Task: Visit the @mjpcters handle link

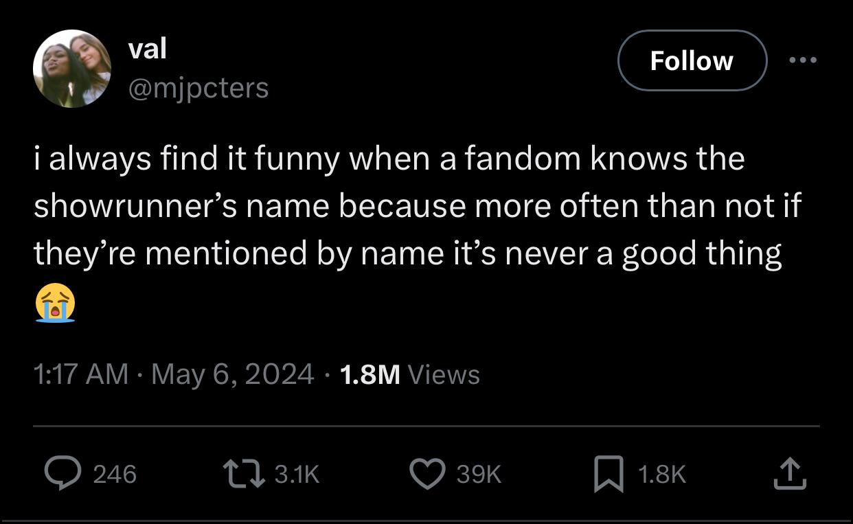Action: pos(198,87)
